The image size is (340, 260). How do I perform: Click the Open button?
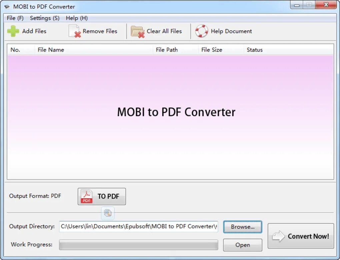[243, 245]
